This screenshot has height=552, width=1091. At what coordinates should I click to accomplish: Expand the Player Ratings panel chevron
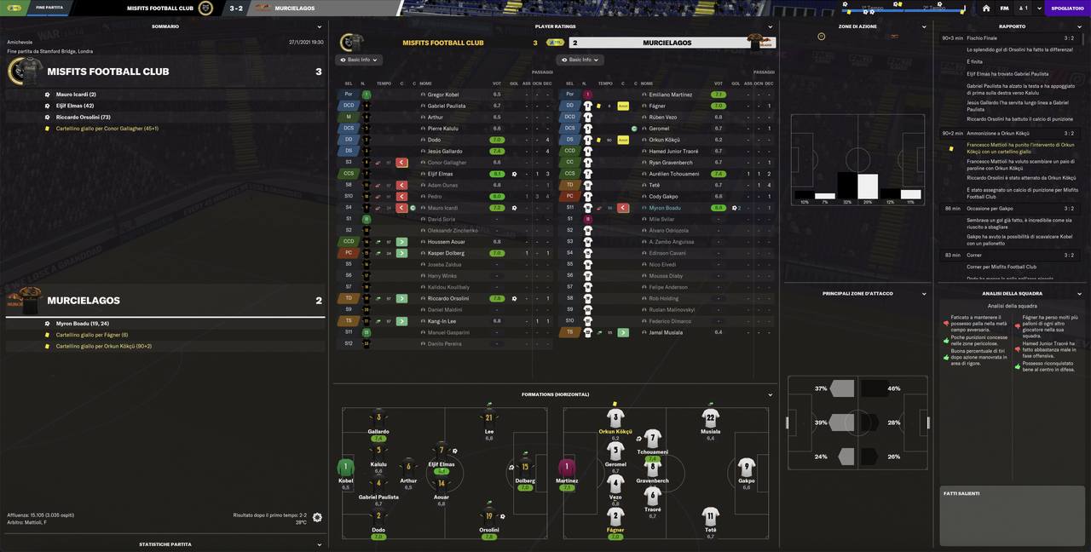coord(770,26)
